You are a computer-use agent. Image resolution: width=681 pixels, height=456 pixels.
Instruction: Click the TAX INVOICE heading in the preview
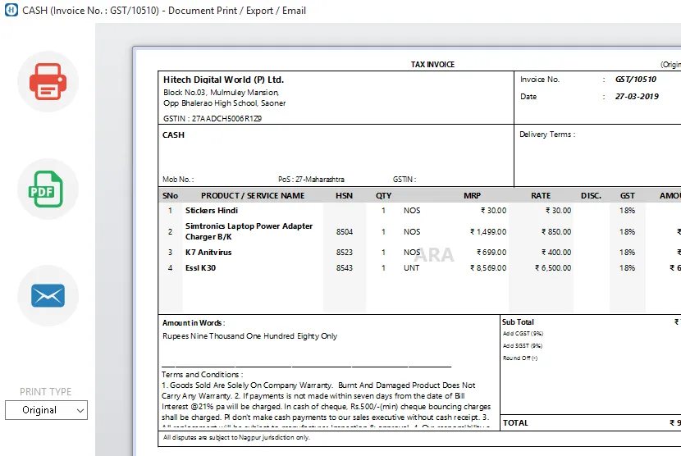[432, 65]
